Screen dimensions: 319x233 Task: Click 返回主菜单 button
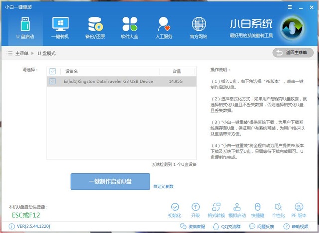[293, 53]
